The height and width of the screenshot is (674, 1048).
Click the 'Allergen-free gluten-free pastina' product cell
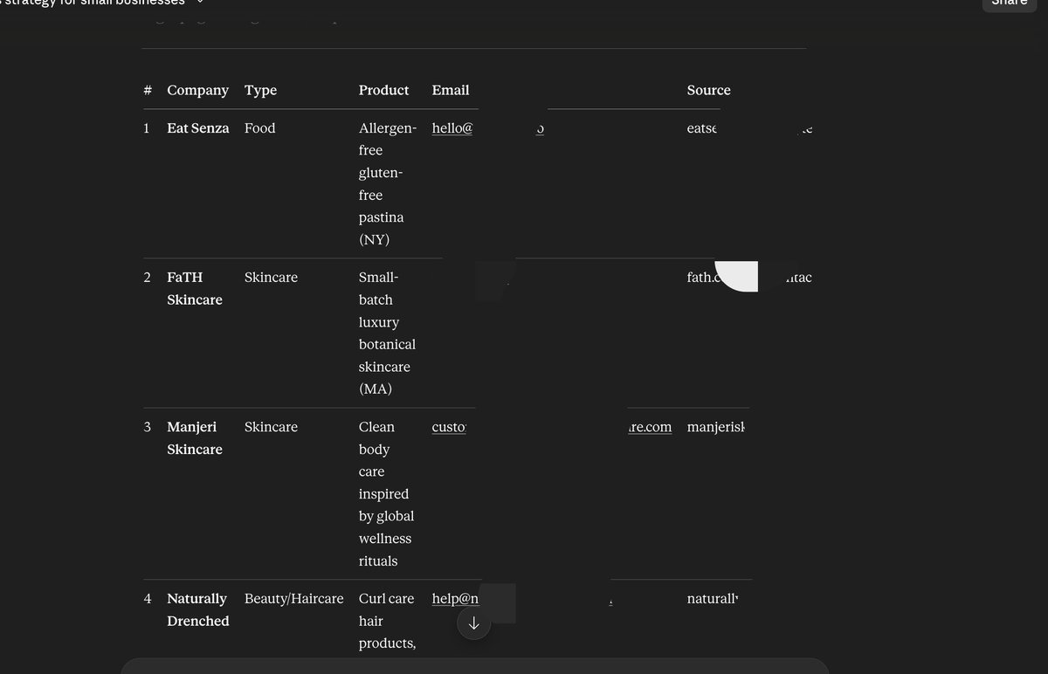(x=387, y=184)
